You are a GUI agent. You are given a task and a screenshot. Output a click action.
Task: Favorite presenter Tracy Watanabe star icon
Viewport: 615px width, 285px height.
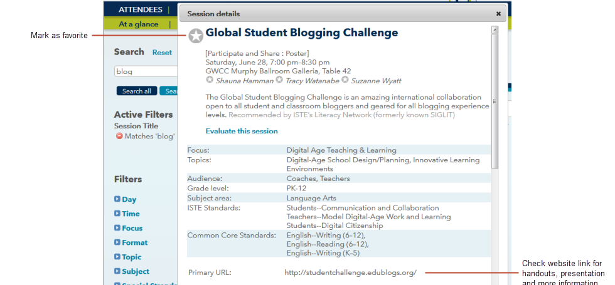(x=279, y=80)
